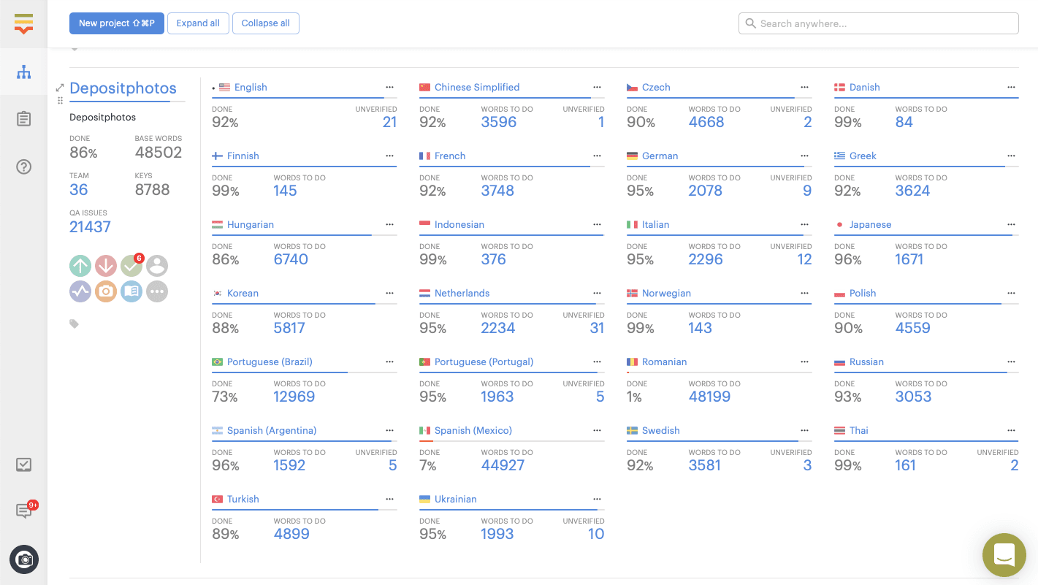Click the gray More circle icon in Depositphotos
This screenshot has width=1038, height=585.
pos(157,291)
